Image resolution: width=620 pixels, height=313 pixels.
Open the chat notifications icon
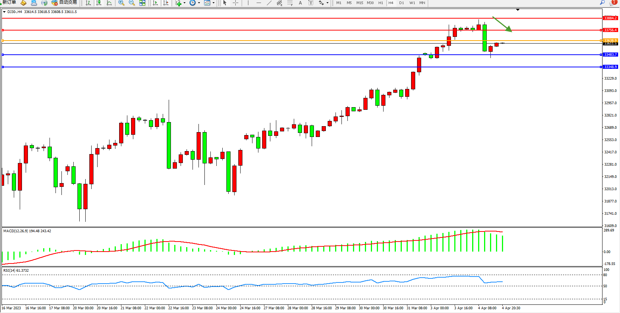coord(612,3)
